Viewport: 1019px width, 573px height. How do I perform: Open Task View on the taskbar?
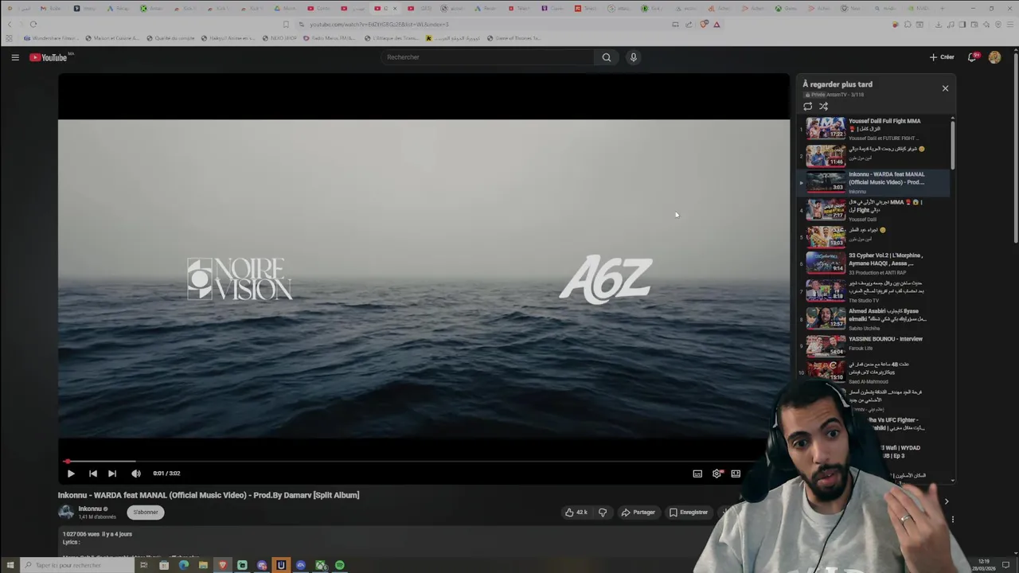point(144,565)
